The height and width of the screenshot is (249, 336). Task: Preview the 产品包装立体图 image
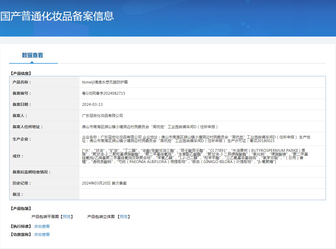point(124,217)
